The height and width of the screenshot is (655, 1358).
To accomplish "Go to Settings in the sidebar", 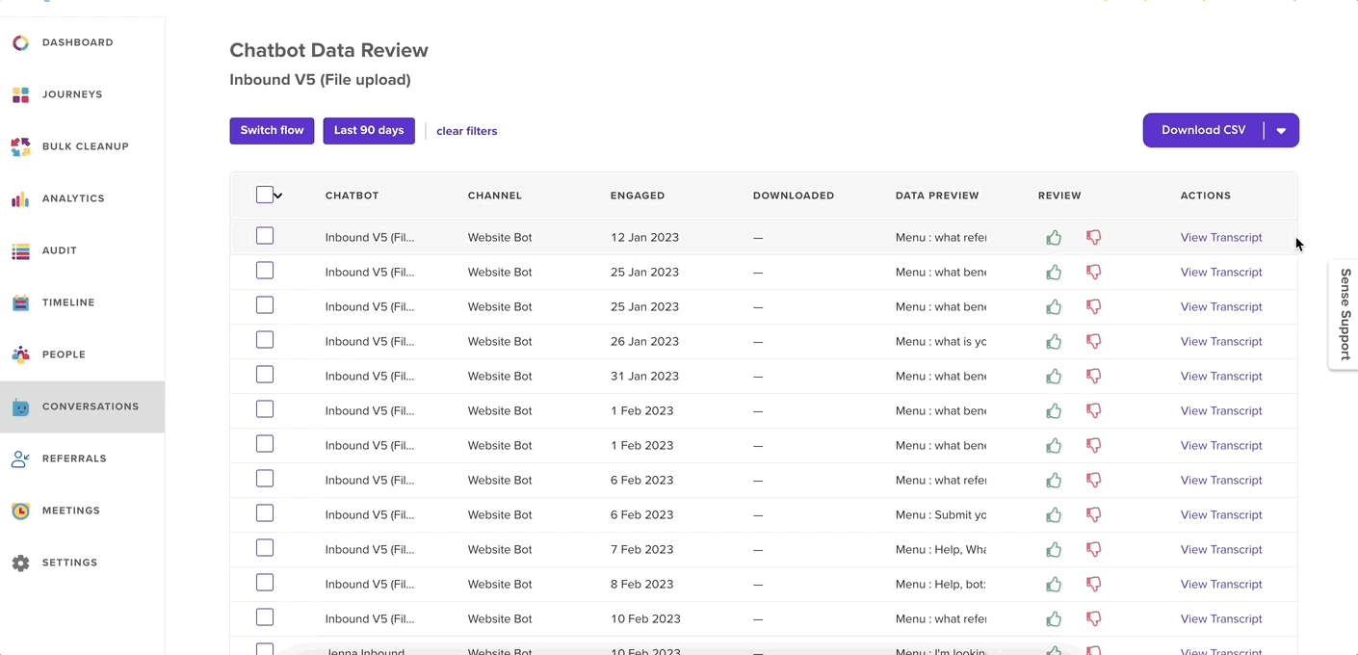I will tap(69, 563).
